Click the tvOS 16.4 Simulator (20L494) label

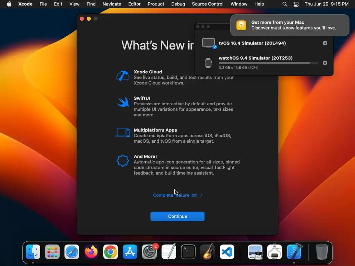click(252, 43)
